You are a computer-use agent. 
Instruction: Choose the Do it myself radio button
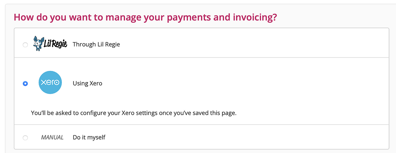click(x=25, y=138)
